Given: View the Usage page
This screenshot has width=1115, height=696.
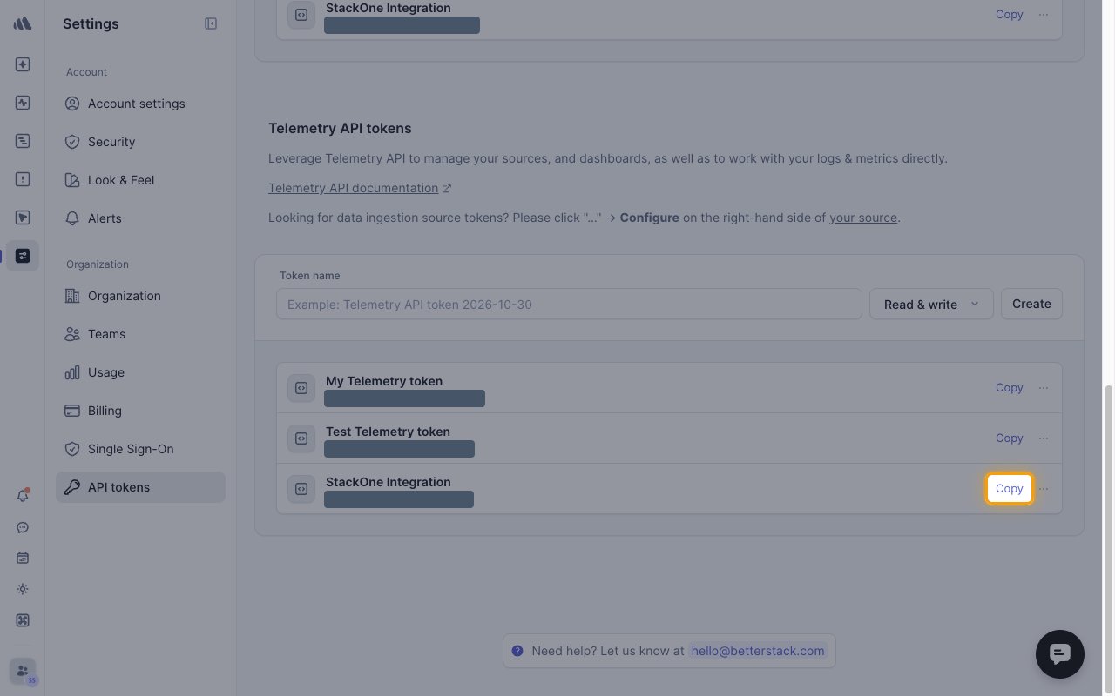Looking at the screenshot, I should (140, 372).
